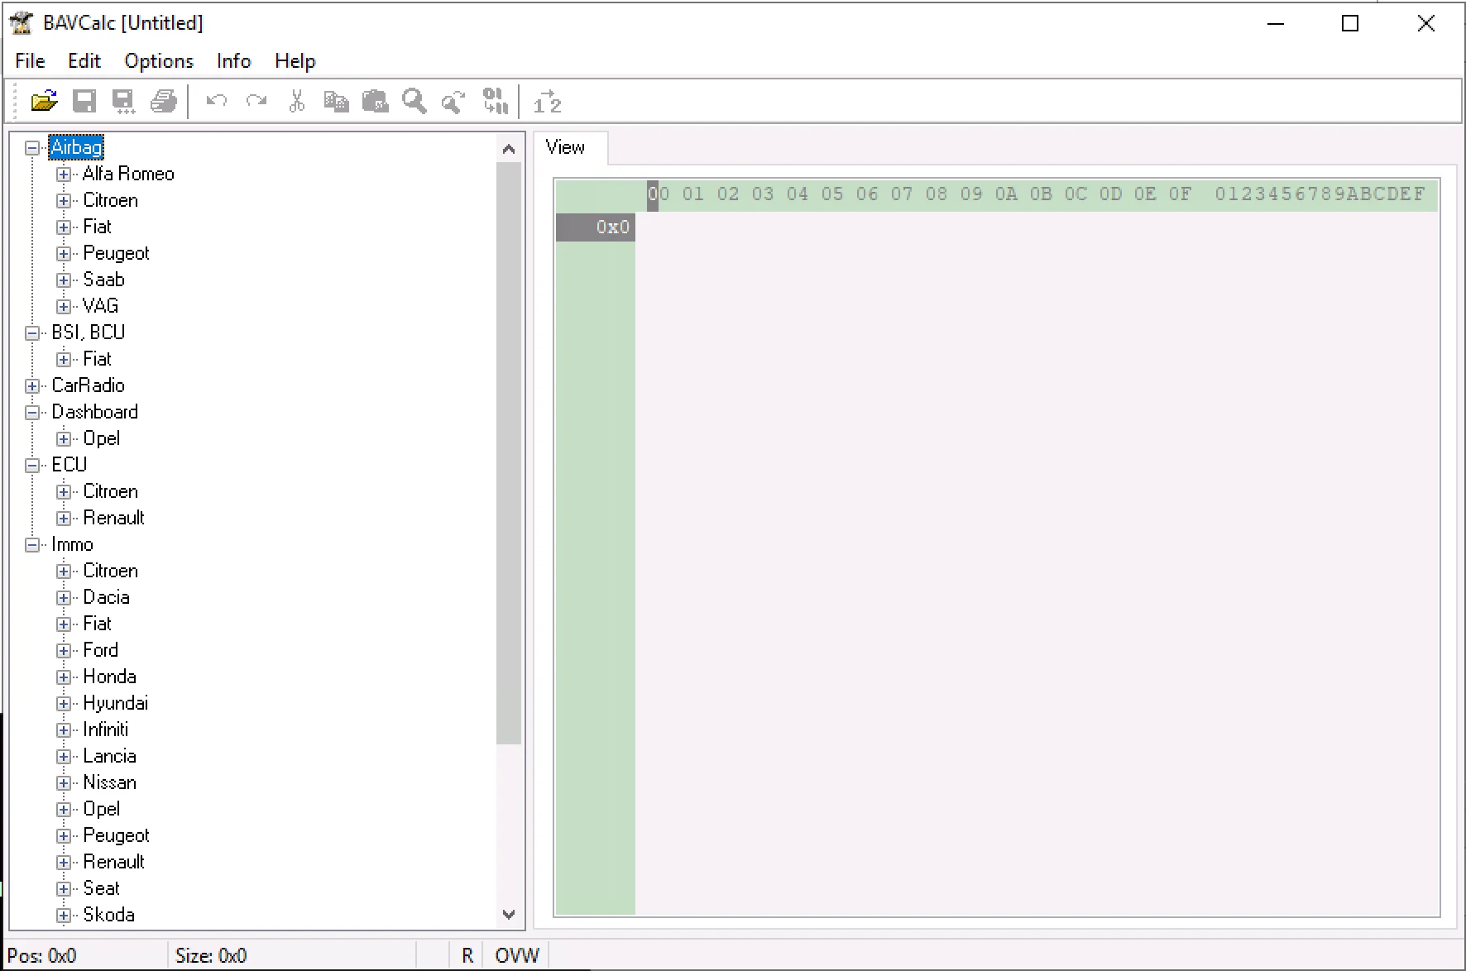Expand the CarRadio tree node
This screenshot has height=971, width=1466.
[x=32, y=386]
